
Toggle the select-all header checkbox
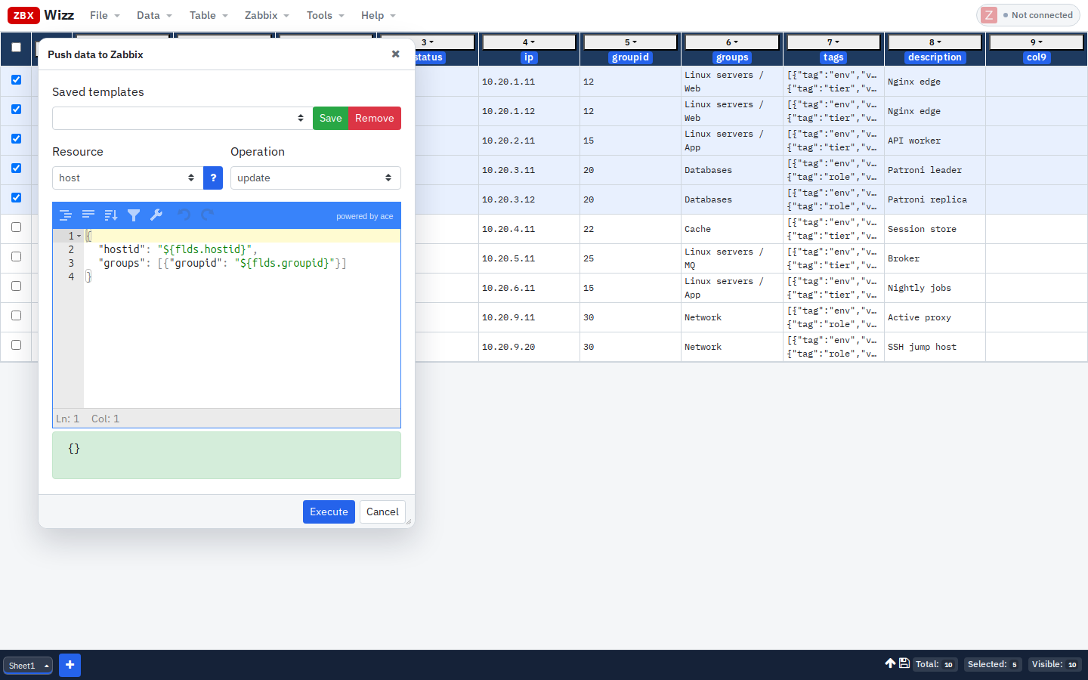point(16,47)
